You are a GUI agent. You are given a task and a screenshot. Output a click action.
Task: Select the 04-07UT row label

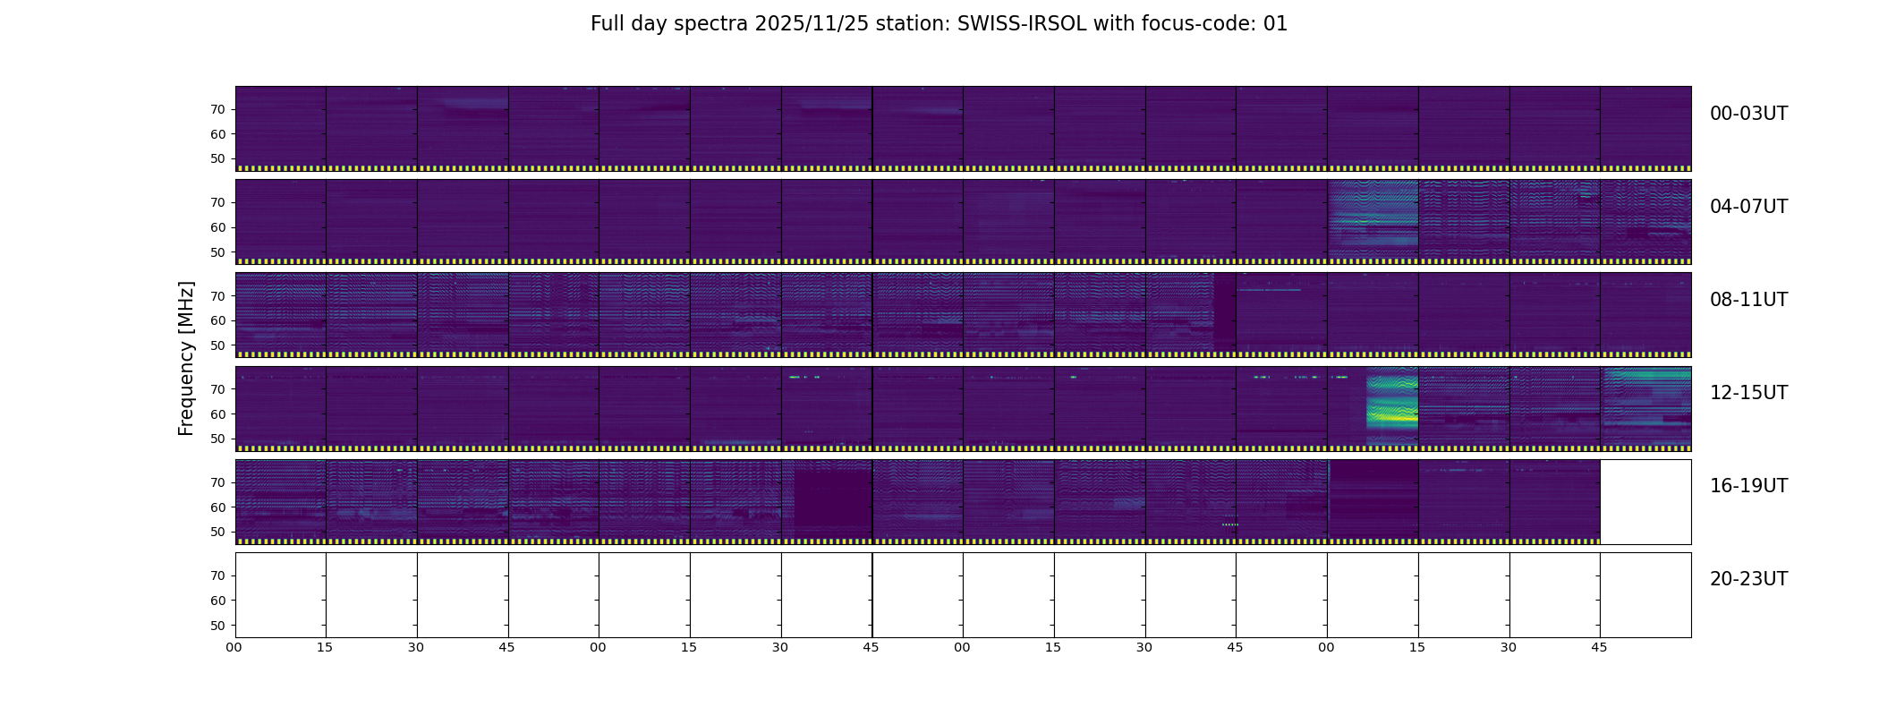1748,207
